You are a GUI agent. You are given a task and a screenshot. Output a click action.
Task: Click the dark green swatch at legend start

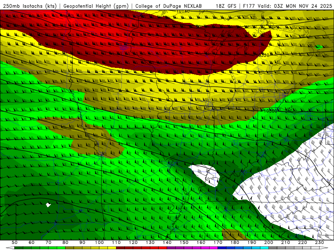(19, 247)
